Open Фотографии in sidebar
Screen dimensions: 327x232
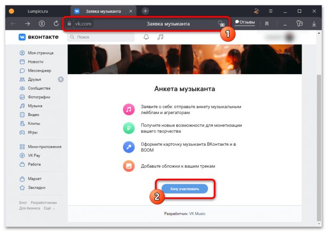[x=35, y=97]
